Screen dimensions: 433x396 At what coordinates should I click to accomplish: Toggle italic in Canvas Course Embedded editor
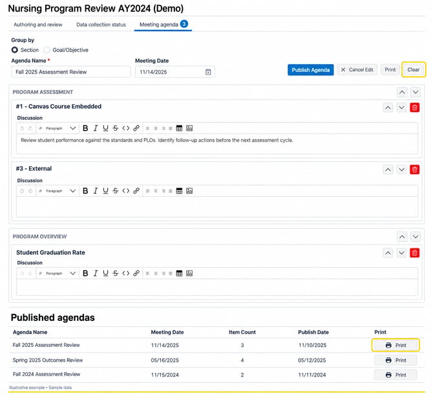(x=96, y=128)
